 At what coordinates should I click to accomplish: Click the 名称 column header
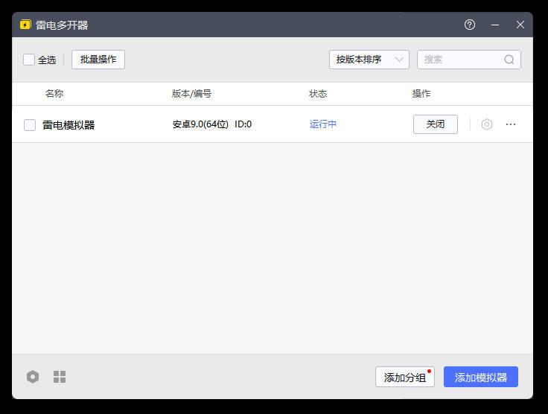[x=54, y=94]
